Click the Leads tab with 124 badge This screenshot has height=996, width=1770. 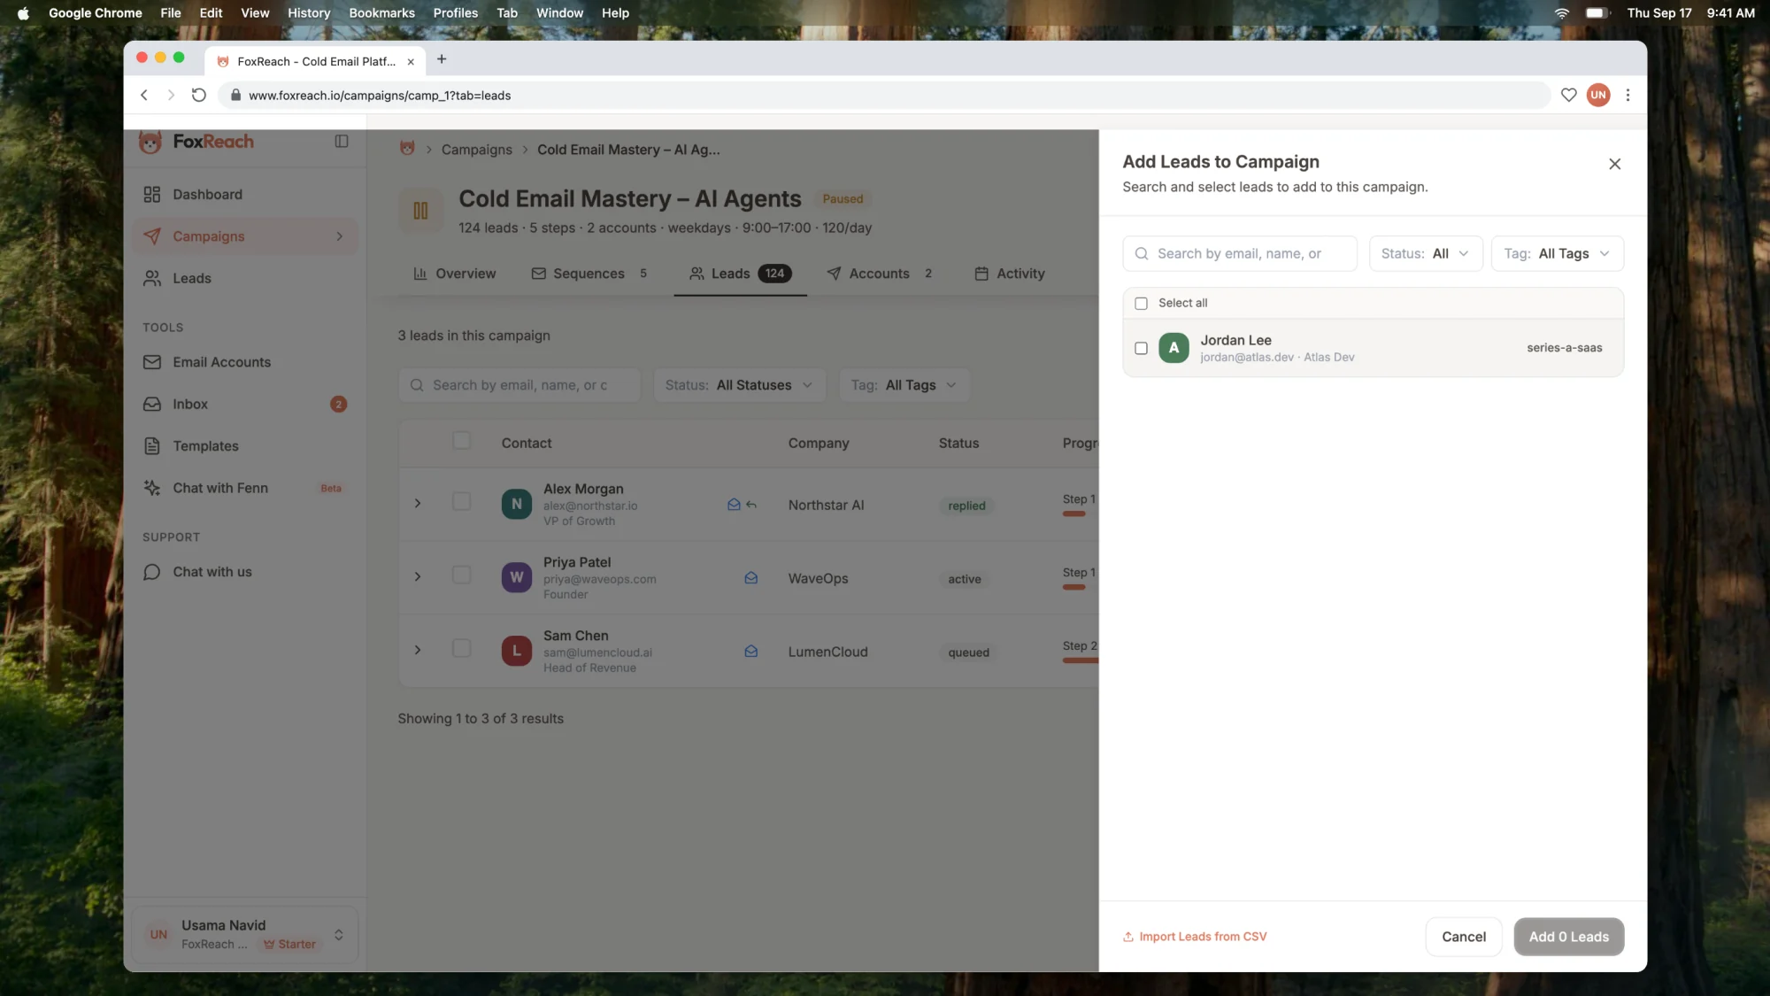740,274
